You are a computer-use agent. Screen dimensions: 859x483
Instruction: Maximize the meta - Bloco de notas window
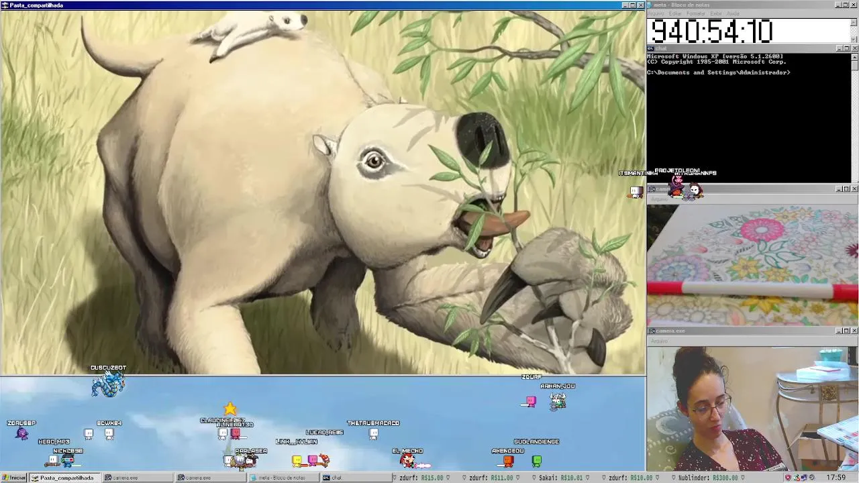coord(846,5)
